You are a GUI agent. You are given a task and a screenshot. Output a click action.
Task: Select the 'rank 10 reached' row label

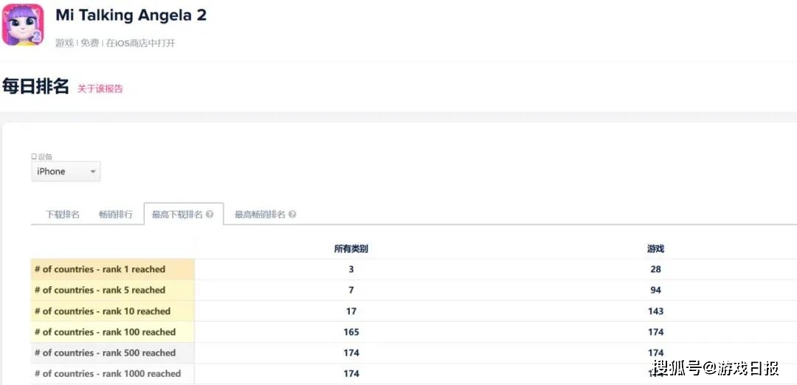[102, 311]
